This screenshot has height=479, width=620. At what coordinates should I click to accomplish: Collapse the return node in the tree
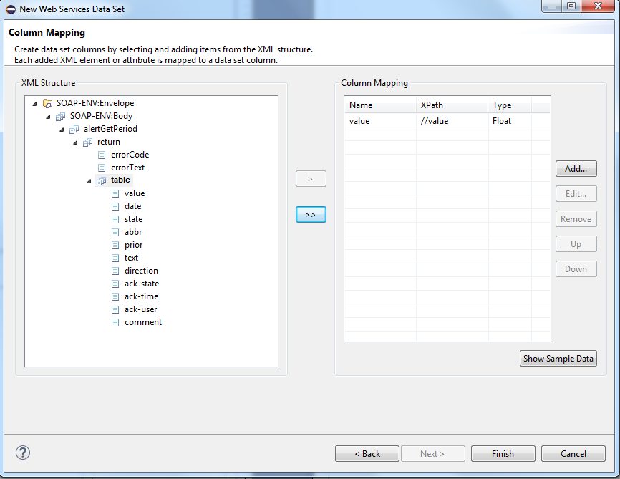[75, 142]
